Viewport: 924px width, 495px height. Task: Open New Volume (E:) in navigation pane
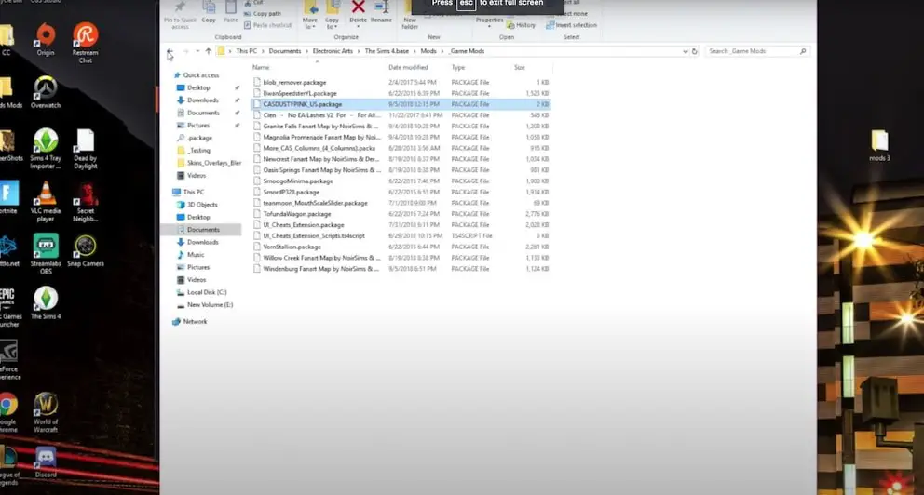210,305
